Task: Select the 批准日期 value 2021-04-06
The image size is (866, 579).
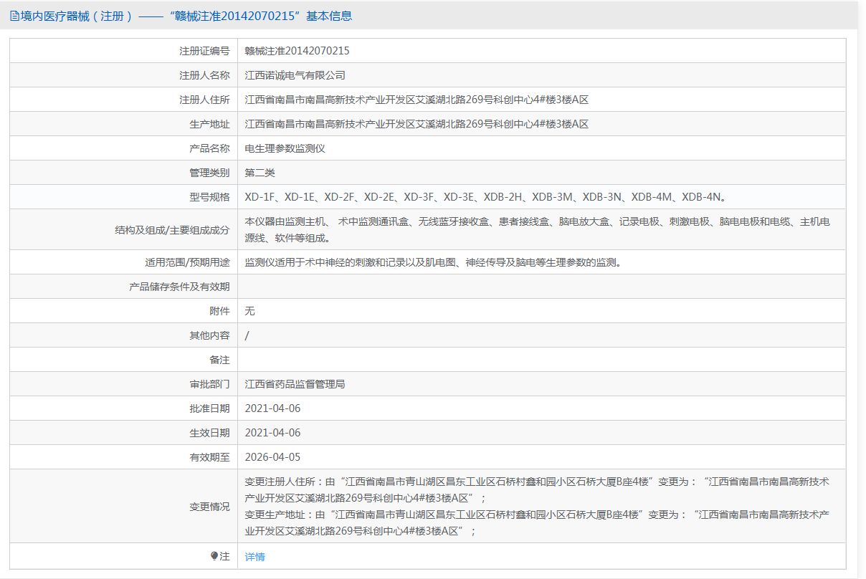Action: point(272,408)
